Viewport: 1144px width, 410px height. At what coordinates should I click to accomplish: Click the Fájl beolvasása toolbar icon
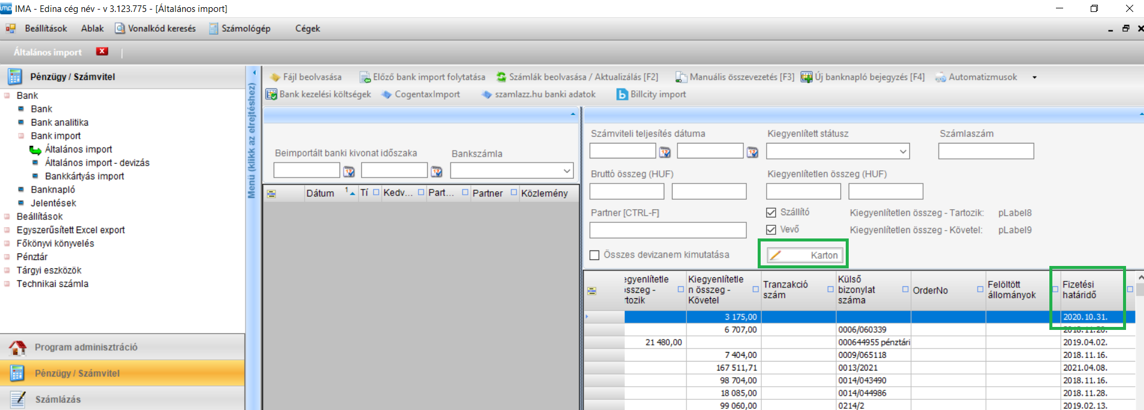tap(276, 77)
